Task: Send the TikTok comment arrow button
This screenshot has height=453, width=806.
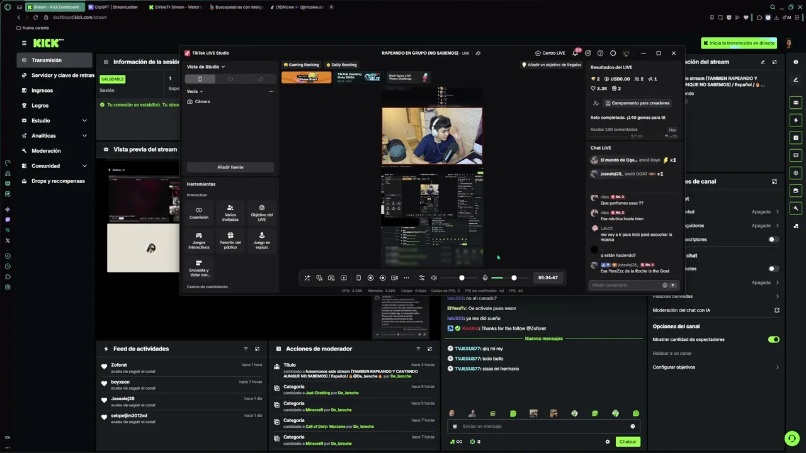Action: pos(673,285)
